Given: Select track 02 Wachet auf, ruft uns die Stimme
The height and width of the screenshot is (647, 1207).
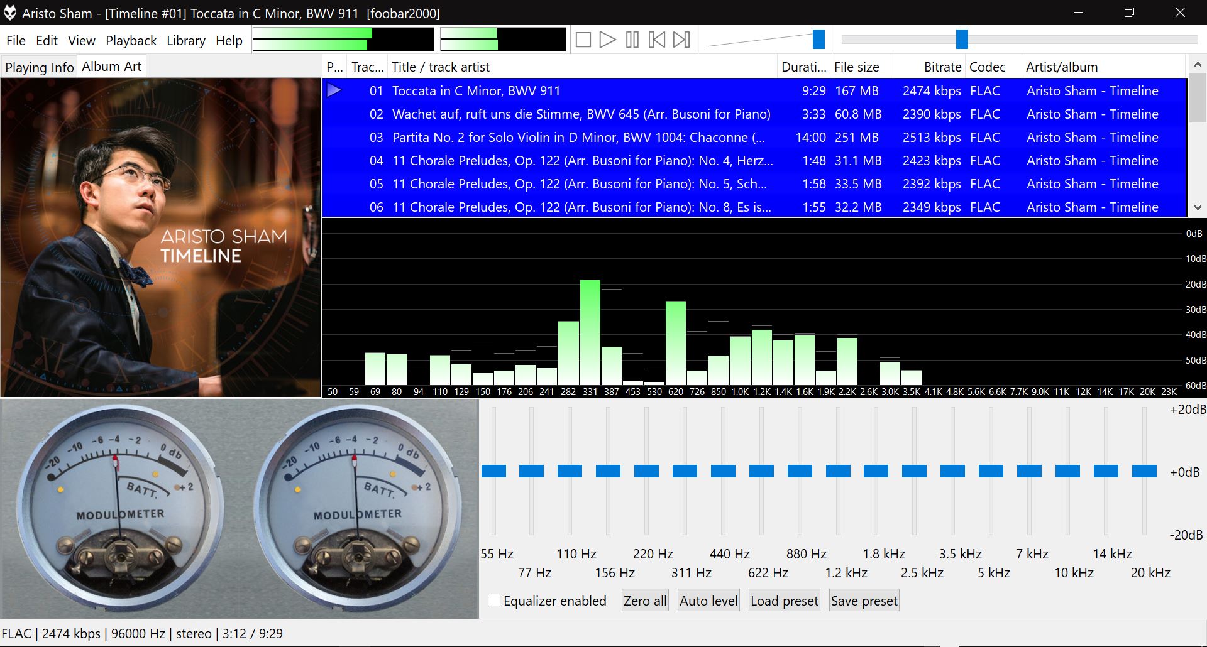Looking at the screenshot, I should tap(754, 114).
